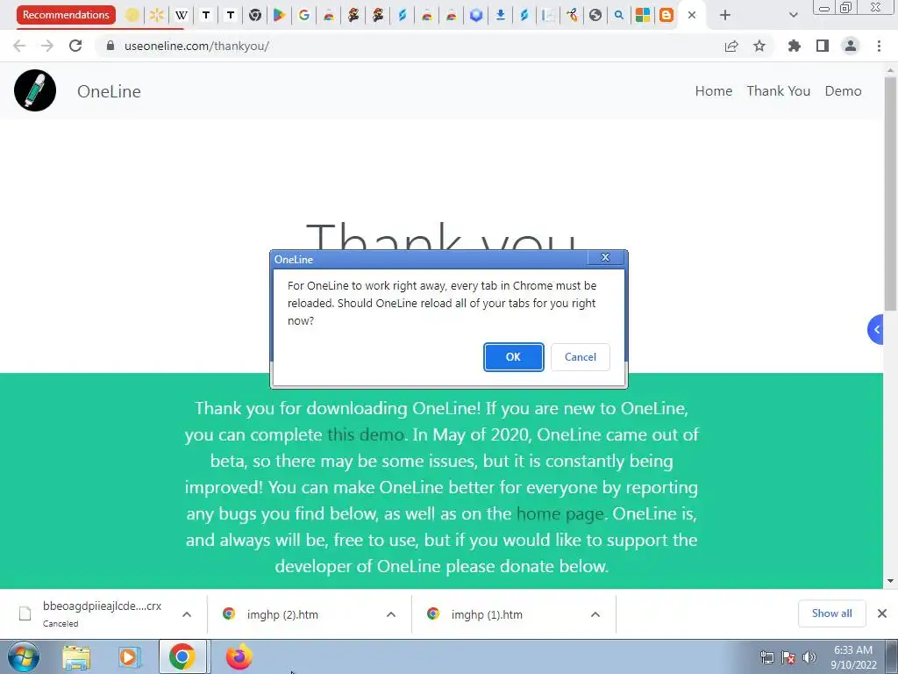
Task: Close the OneLine dialog with X
Action: pos(605,257)
